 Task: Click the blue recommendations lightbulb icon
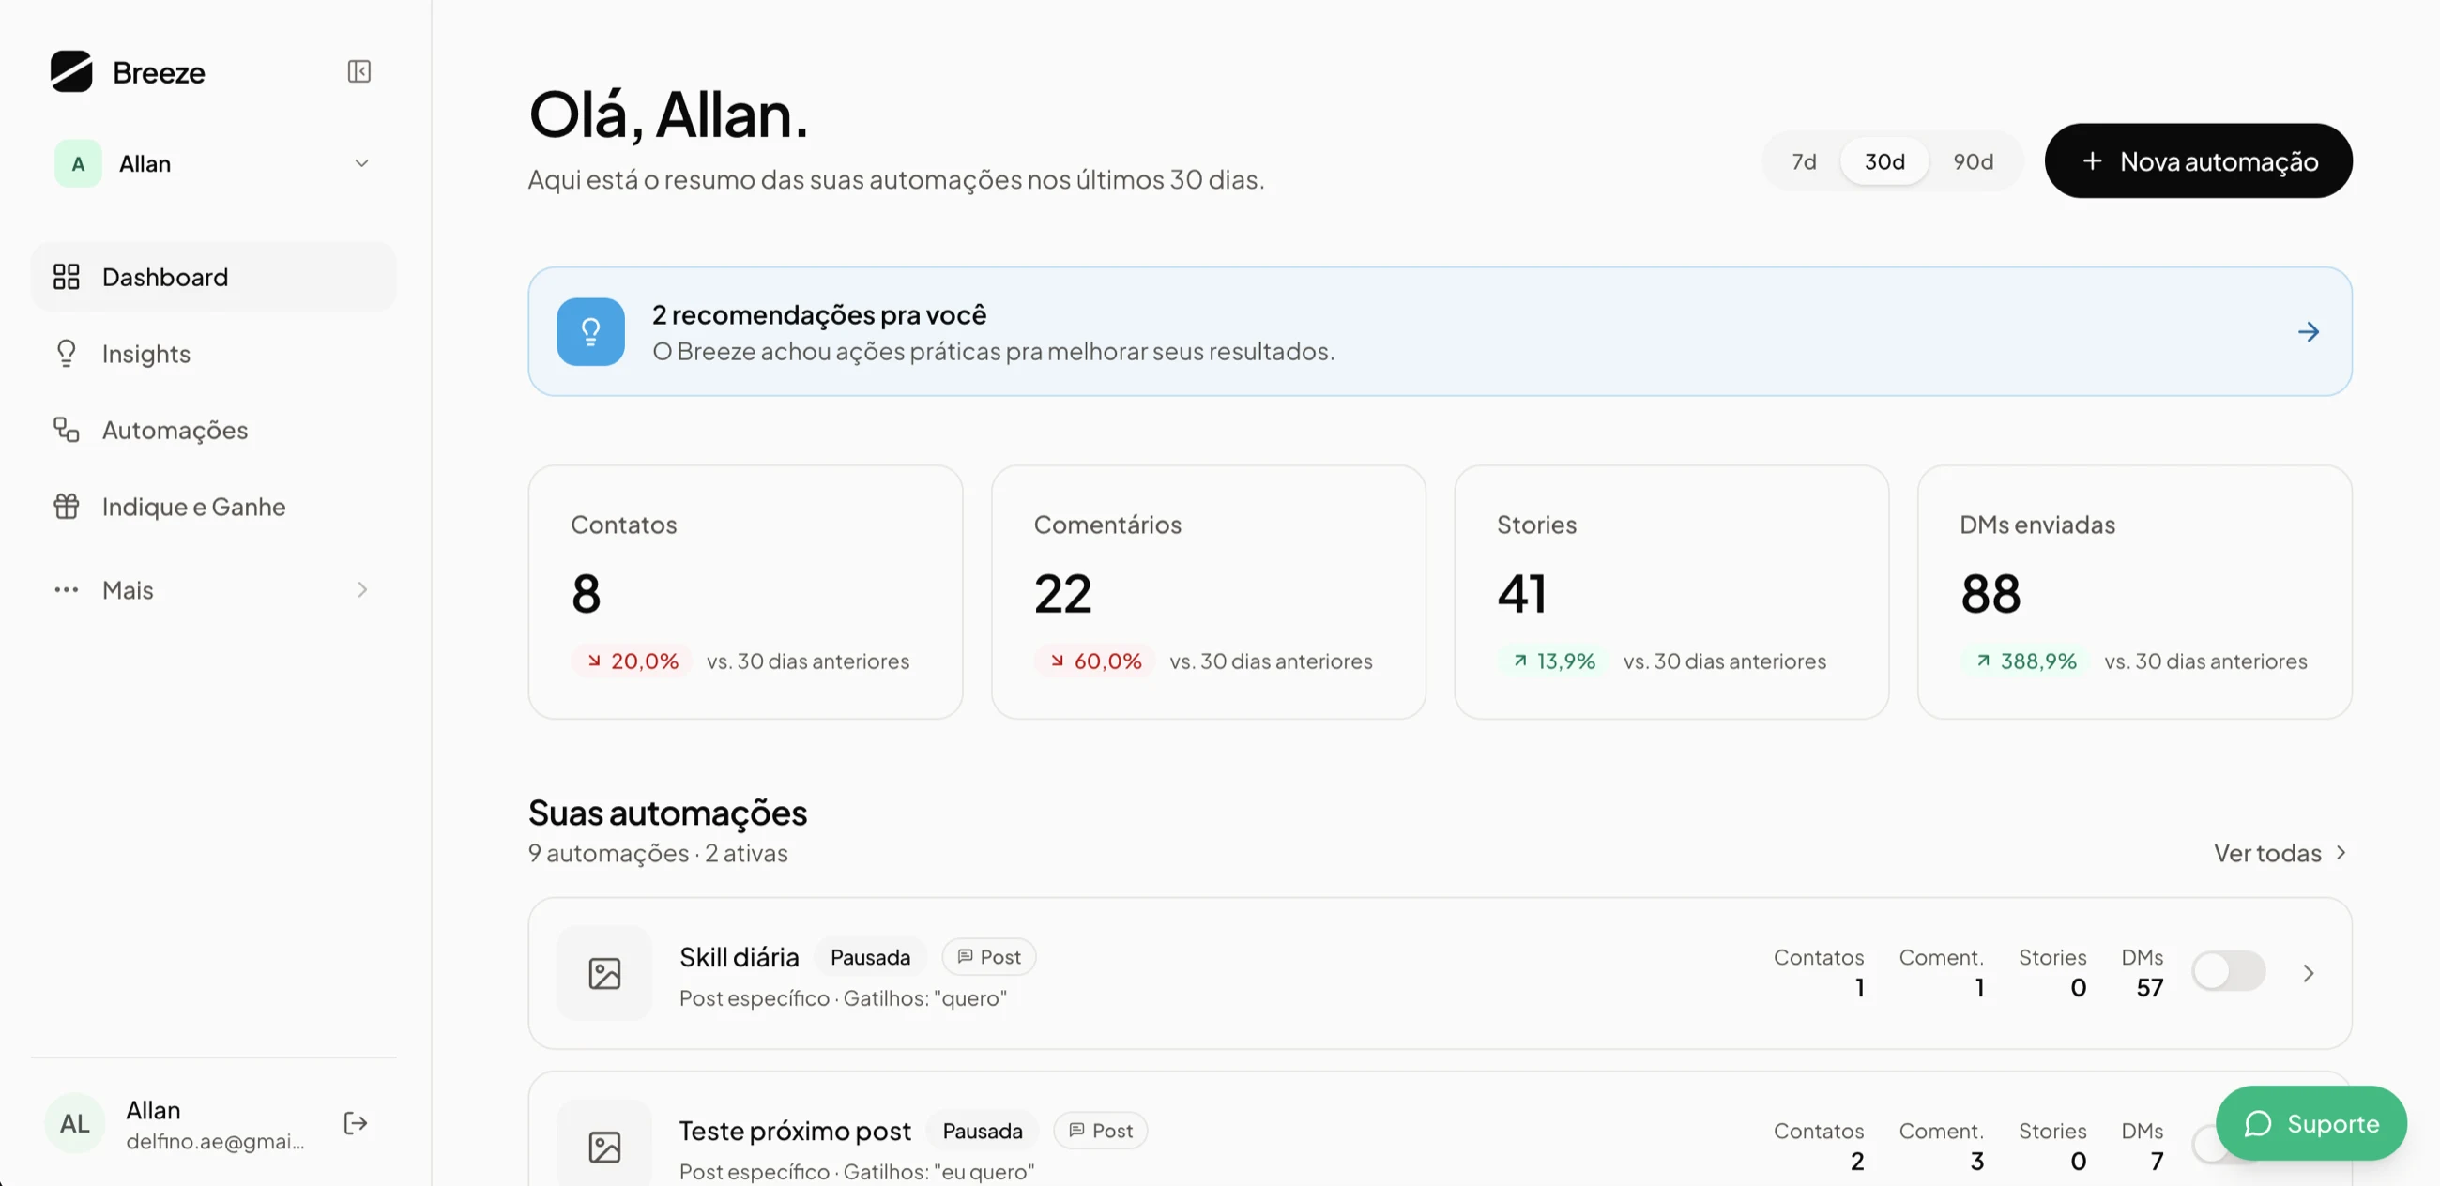590,331
